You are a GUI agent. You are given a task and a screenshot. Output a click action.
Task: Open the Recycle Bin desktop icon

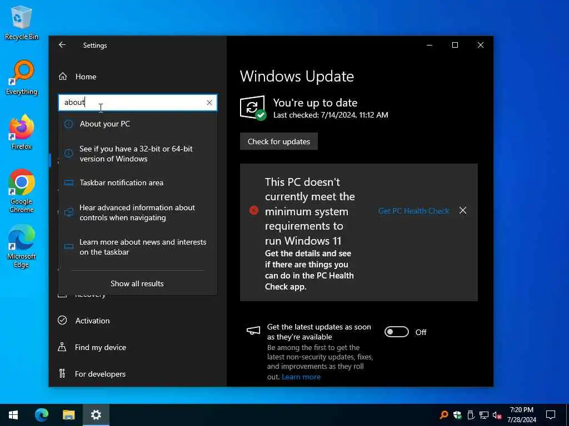tap(22, 22)
